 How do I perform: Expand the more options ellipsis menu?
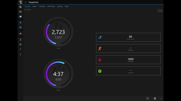(x=161, y=98)
